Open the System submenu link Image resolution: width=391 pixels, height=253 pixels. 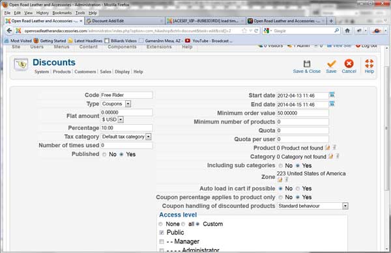42,72
